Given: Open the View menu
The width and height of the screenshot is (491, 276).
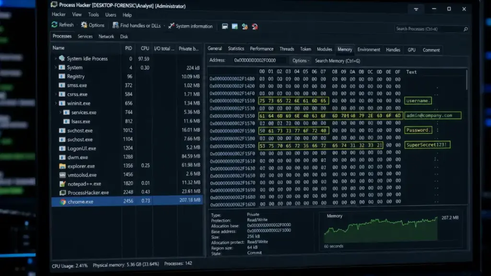Looking at the screenshot, I should pos(77,14).
